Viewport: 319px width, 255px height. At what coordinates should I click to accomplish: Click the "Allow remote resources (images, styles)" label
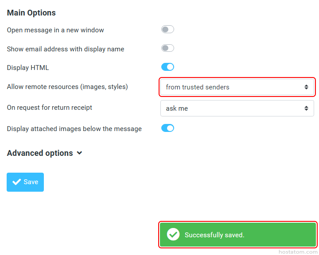[67, 87]
